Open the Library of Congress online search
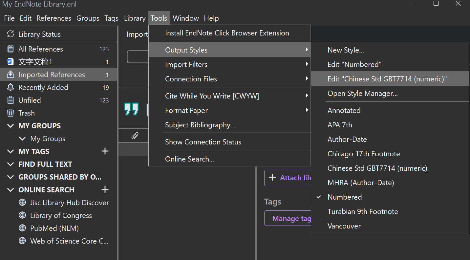The image size is (470, 260). pos(58,215)
